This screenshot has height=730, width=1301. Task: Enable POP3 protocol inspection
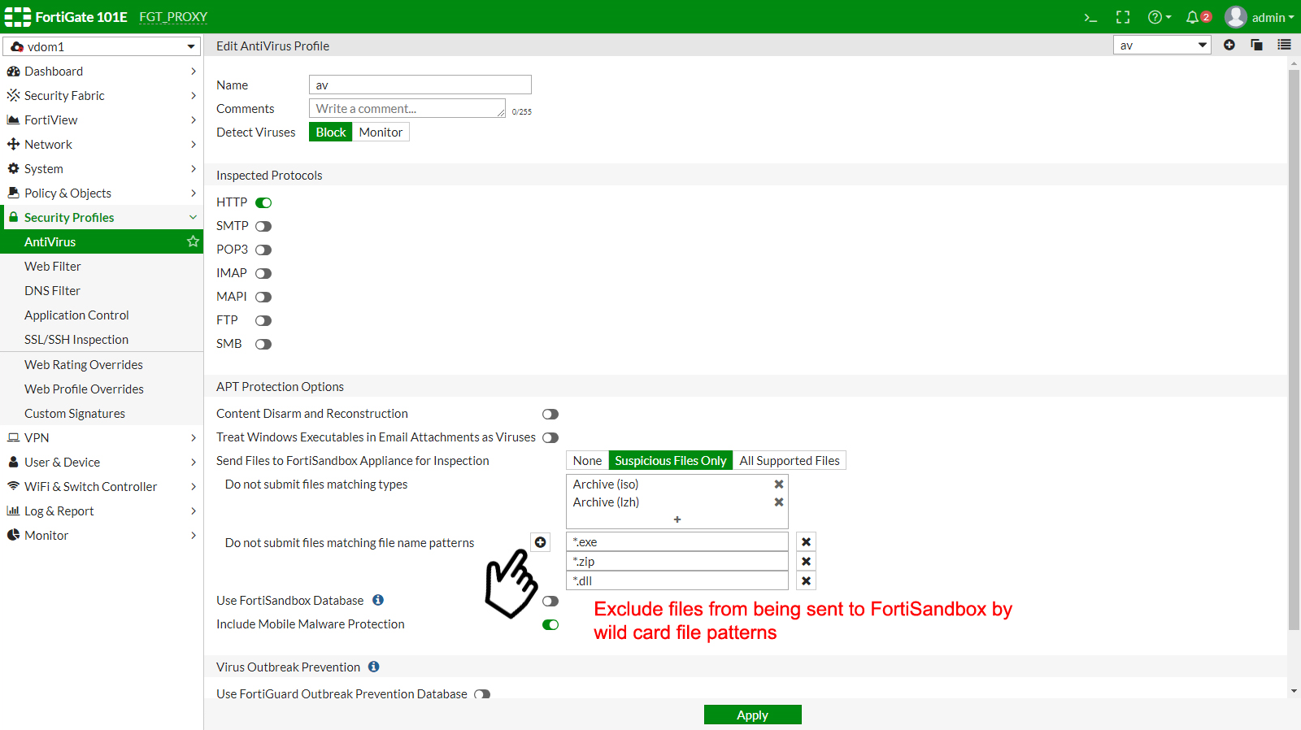(x=263, y=250)
